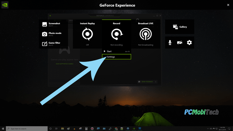Image resolution: width=233 pixels, height=131 pixels.
Task: Show hidden system tray icons
Action: coord(208,129)
